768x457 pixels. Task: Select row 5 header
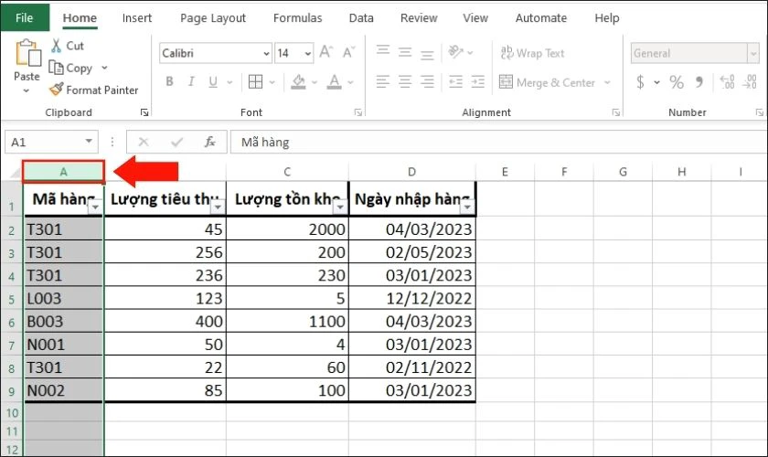12,299
